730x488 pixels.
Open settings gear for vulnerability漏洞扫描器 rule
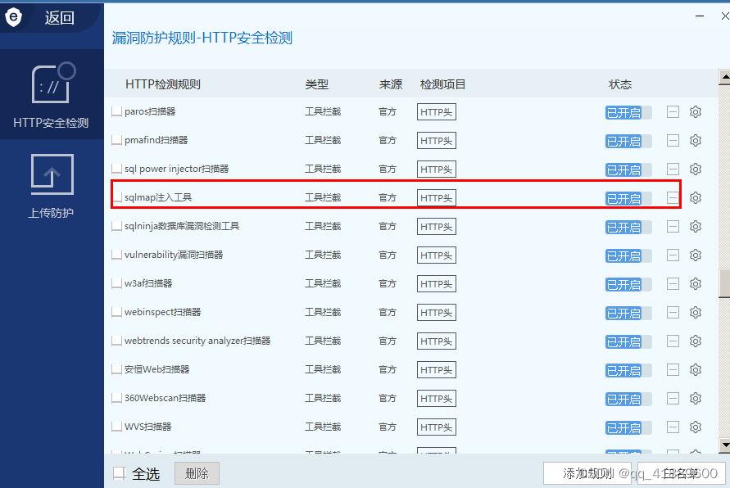695,255
